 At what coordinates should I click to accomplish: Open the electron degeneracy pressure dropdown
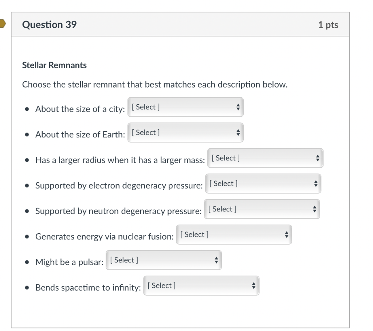coord(263,184)
